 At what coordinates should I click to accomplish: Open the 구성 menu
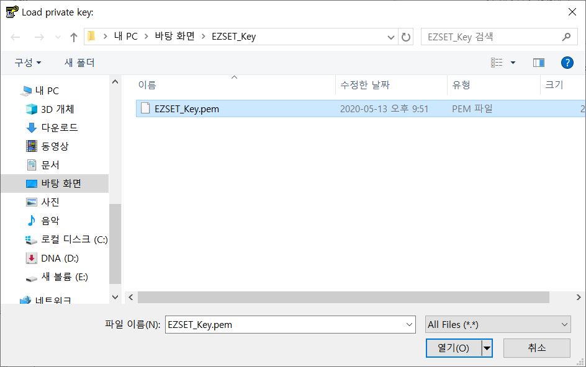pyautogui.click(x=28, y=63)
